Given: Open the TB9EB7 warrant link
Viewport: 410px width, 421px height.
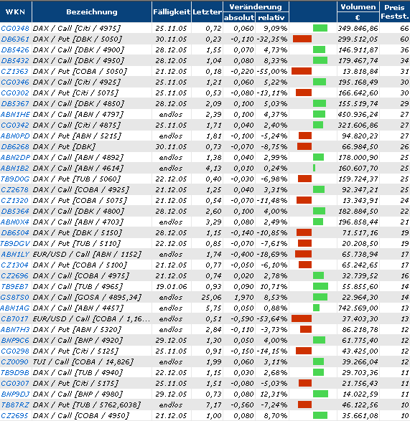Looking at the screenshot, I should [15, 286].
